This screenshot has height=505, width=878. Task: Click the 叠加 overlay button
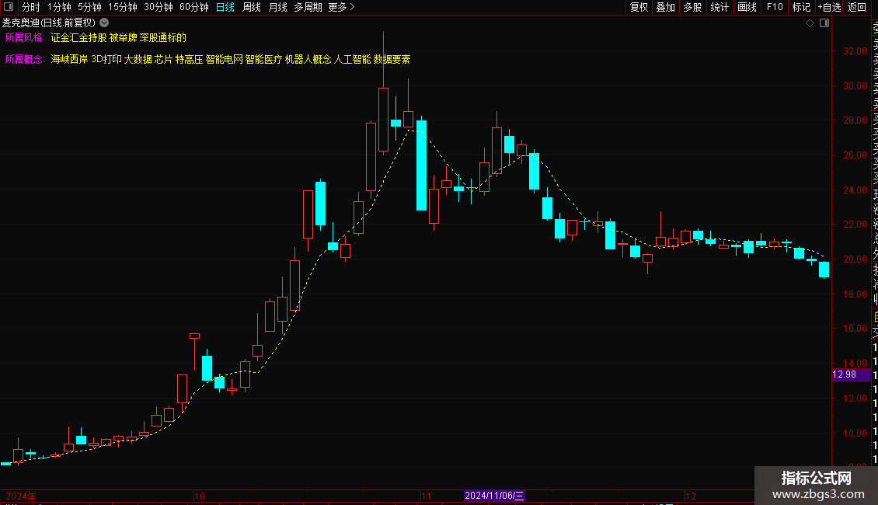(666, 7)
